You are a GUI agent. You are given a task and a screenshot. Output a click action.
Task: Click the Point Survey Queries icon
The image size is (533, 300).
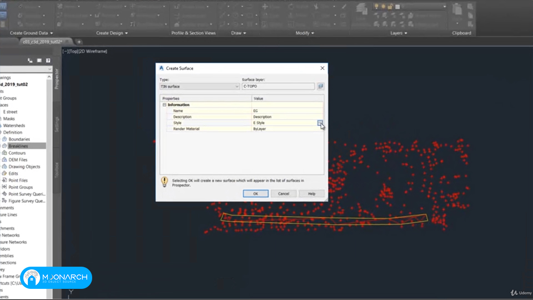4,194
